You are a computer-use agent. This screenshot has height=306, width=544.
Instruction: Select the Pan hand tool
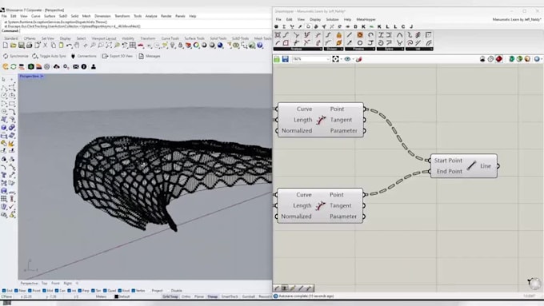click(x=77, y=46)
